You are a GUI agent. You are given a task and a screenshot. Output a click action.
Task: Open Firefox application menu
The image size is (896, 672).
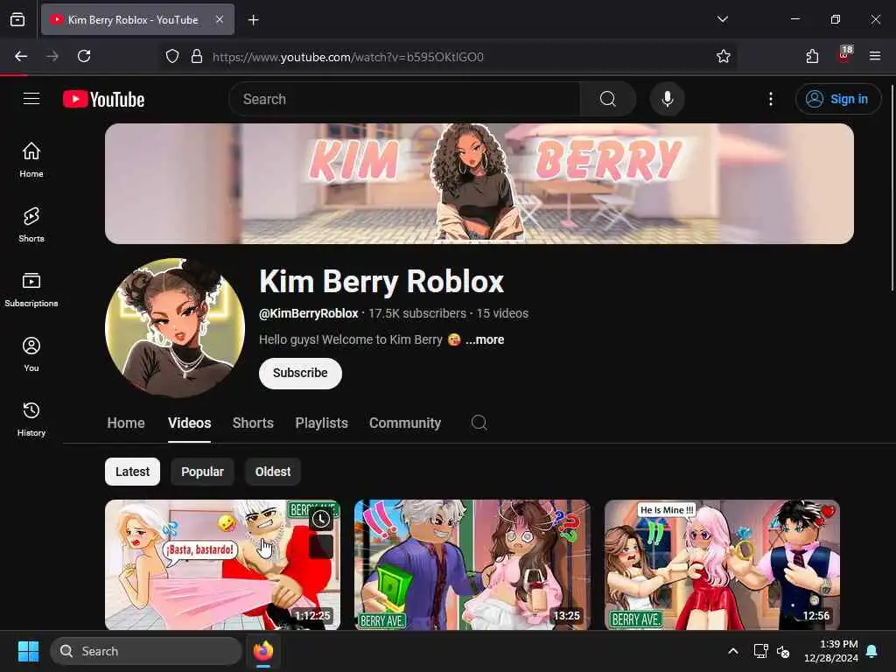(x=875, y=56)
